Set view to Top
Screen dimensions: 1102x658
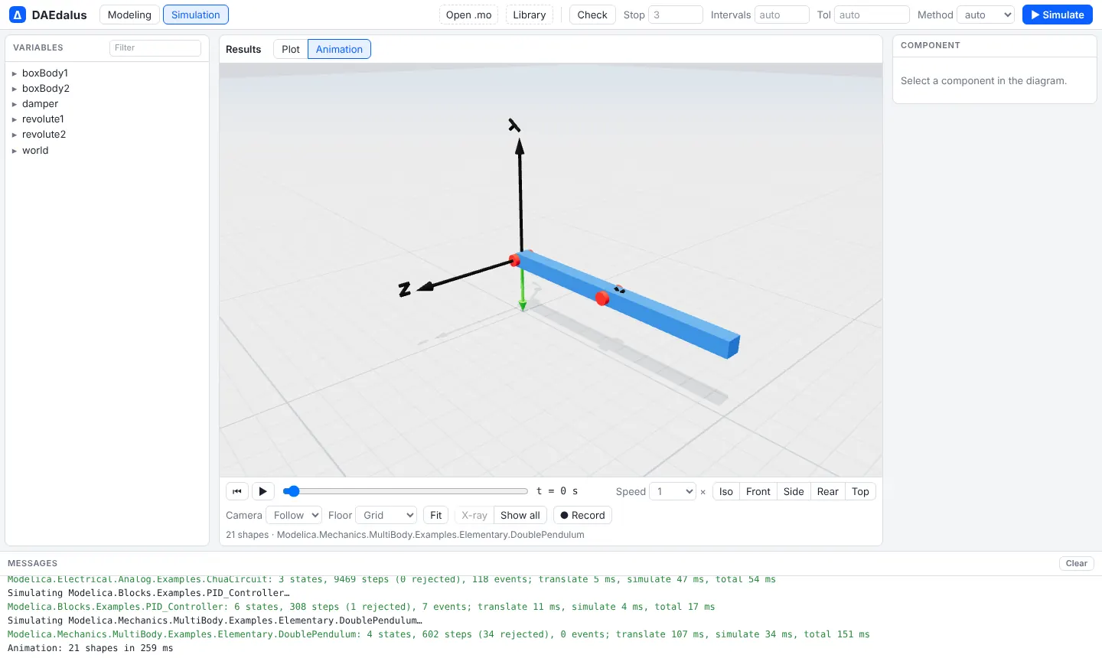click(x=860, y=491)
